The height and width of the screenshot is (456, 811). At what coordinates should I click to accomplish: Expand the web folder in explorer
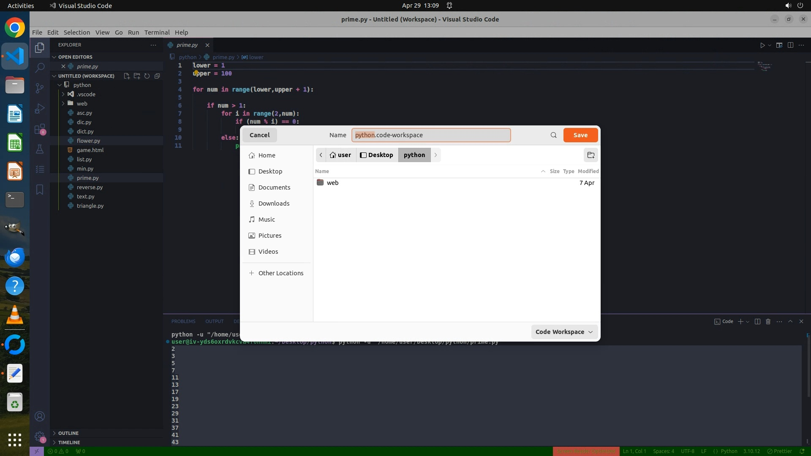pos(82,103)
